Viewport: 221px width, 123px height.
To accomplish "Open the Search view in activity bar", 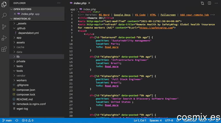I will point(4,15).
